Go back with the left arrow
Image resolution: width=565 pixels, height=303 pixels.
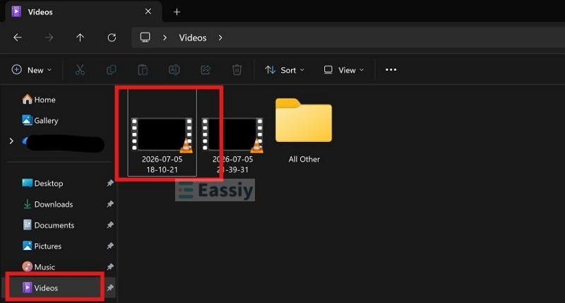[x=17, y=37]
